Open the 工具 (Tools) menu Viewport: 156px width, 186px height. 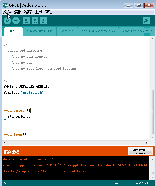tap(38, 12)
